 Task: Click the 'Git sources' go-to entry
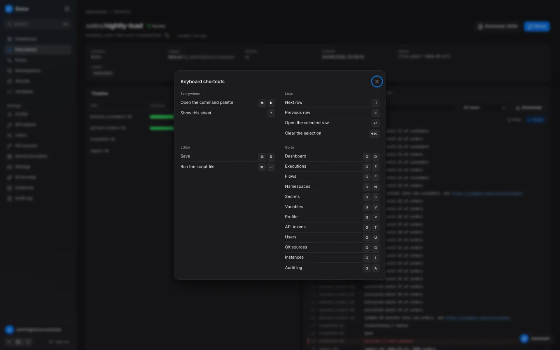click(x=296, y=247)
